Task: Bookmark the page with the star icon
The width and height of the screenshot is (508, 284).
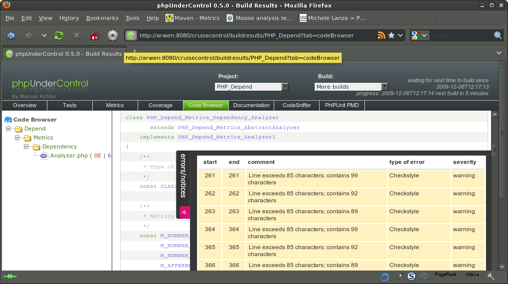Action: tap(391, 35)
